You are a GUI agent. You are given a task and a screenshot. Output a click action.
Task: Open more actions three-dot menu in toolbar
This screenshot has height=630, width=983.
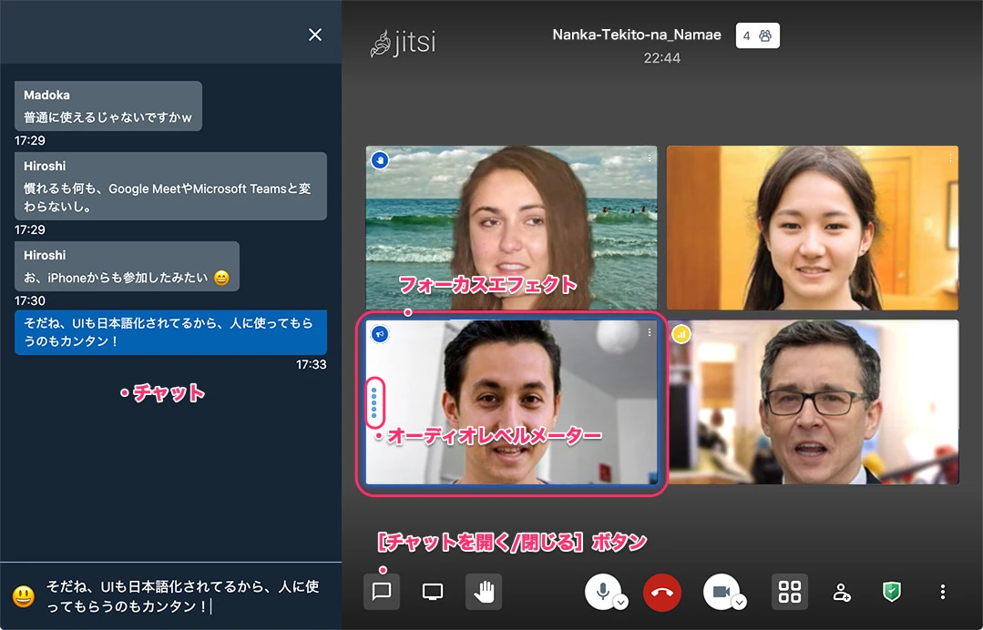[943, 592]
